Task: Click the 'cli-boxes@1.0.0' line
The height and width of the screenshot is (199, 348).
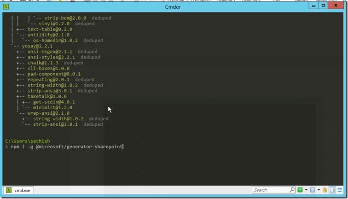Action: [x=48, y=68]
